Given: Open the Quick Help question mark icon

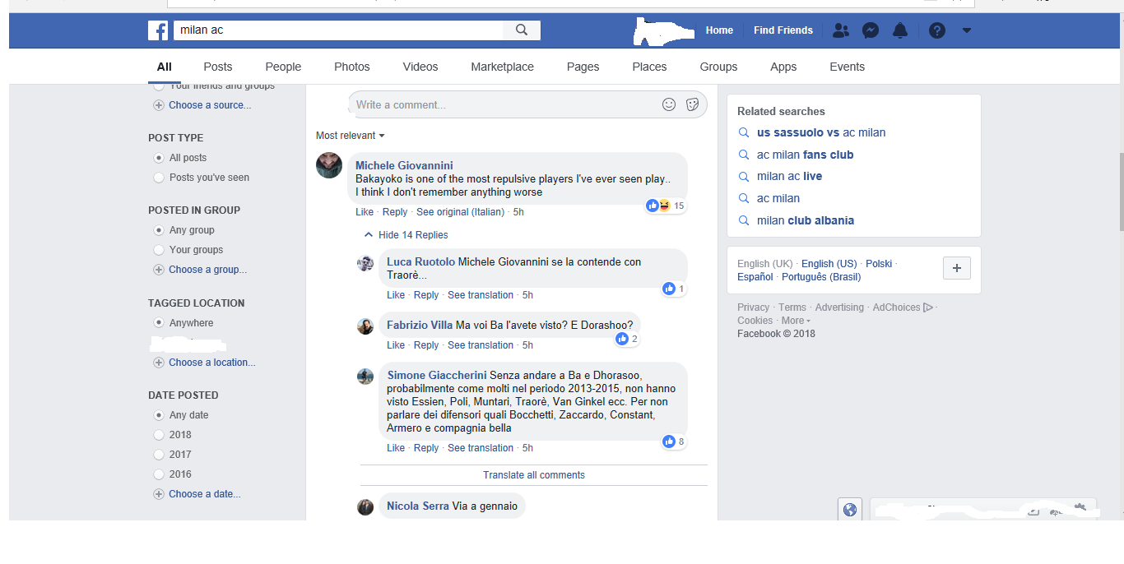Looking at the screenshot, I should (937, 30).
